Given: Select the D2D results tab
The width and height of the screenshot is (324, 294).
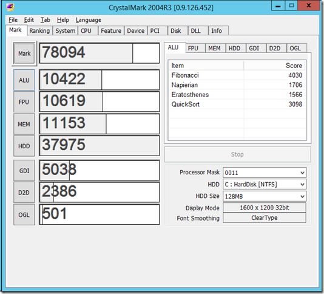Looking at the screenshot, I should pos(276,48).
